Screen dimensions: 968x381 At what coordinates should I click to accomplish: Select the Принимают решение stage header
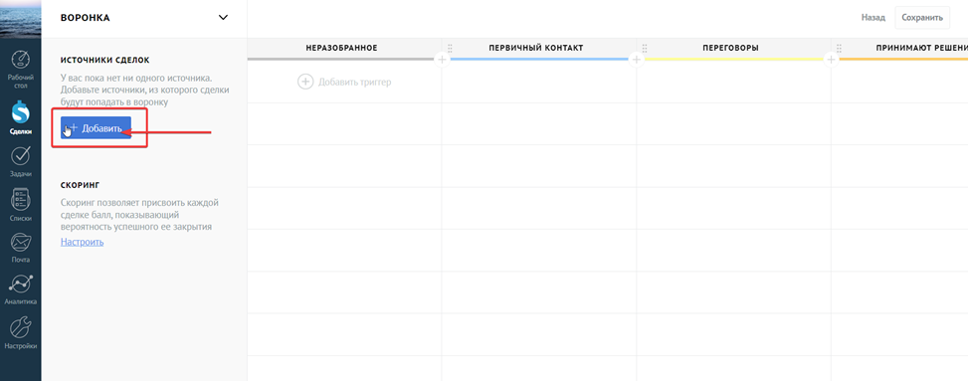[921, 48]
